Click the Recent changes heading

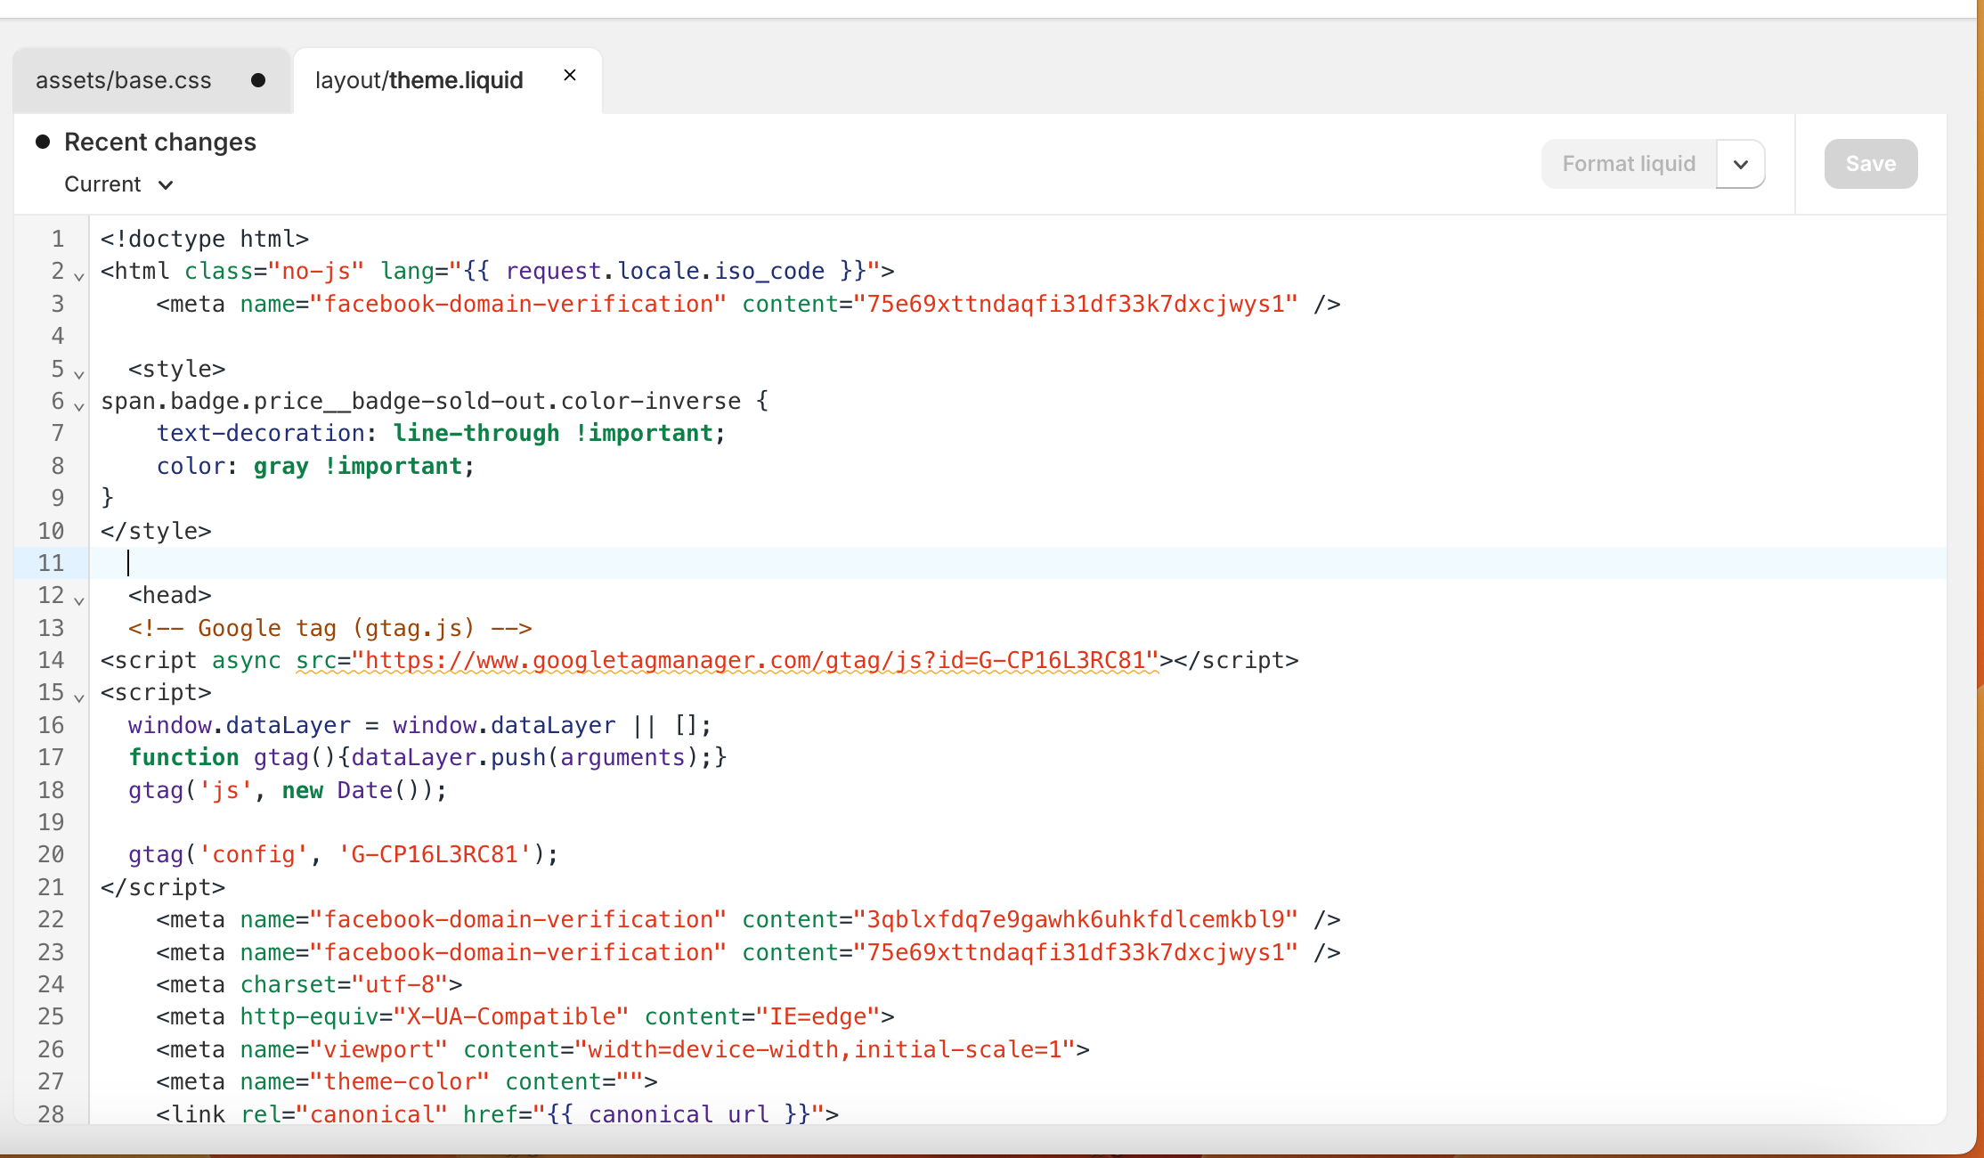pos(160,142)
